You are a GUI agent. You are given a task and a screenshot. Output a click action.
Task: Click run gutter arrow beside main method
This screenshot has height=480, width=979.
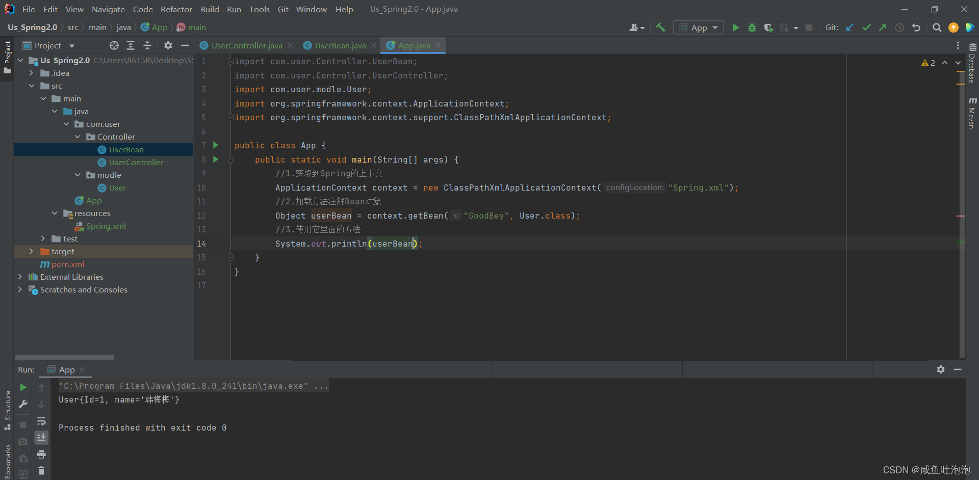click(216, 159)
